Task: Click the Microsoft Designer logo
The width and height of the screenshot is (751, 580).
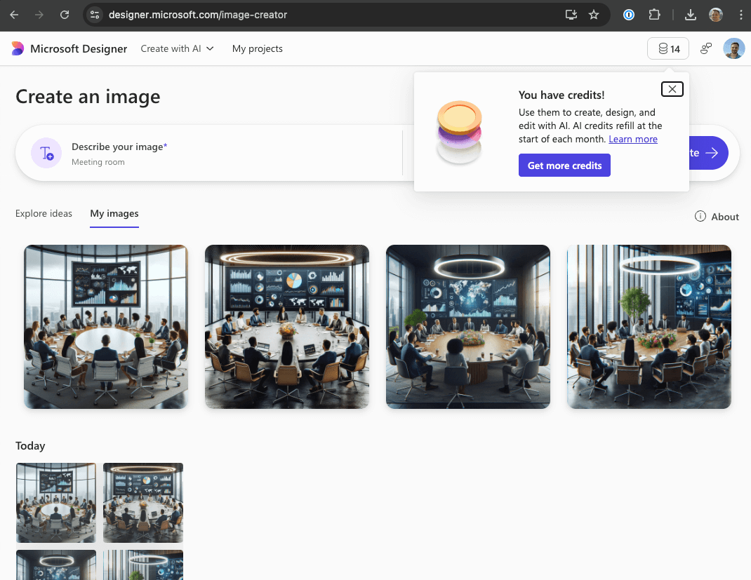Action: [x=18, y=48]
